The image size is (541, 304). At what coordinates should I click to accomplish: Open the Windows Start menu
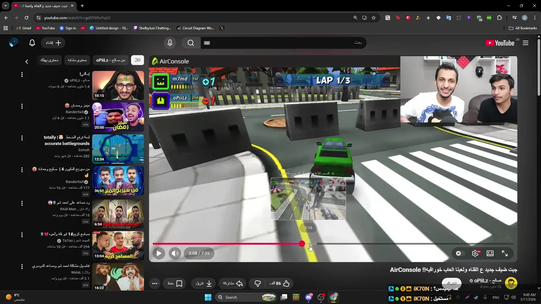(208, 297)
